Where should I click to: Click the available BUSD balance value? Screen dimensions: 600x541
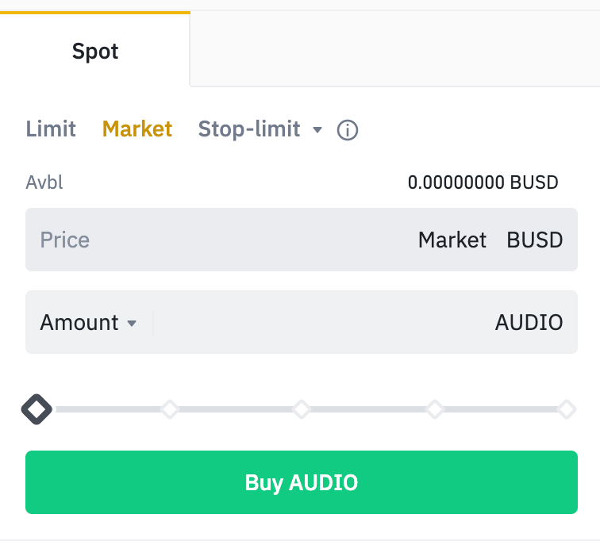click(x=483, y=182)
